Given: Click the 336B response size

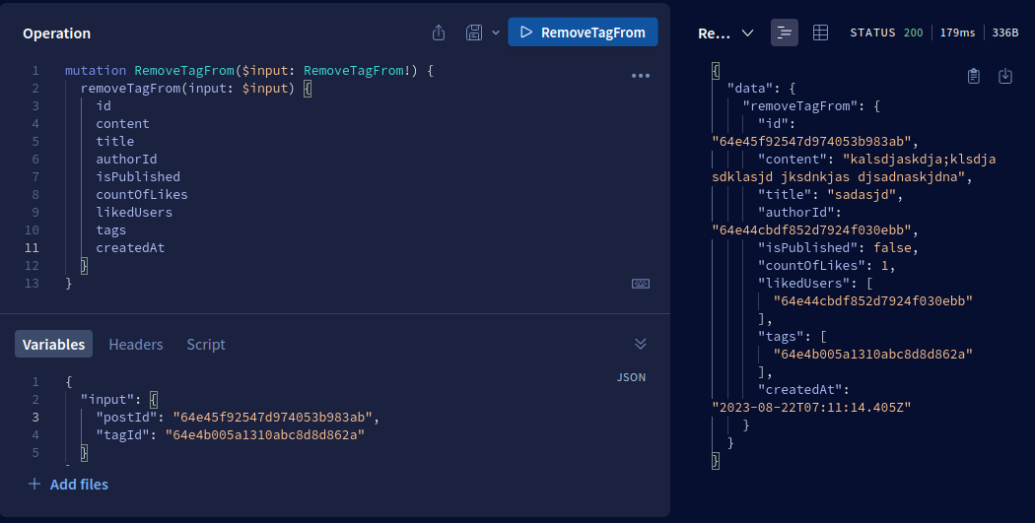Looking at the screenshot, I should [x=1005, y=33].
